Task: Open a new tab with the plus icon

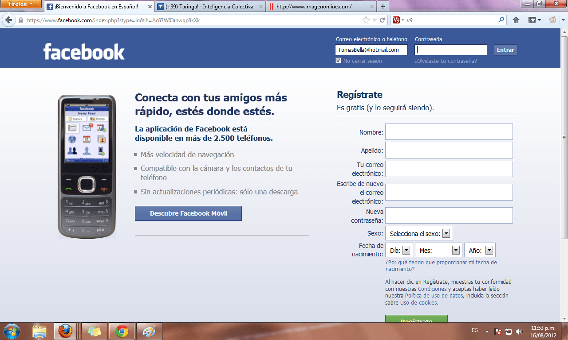Action: pos(383,7)
